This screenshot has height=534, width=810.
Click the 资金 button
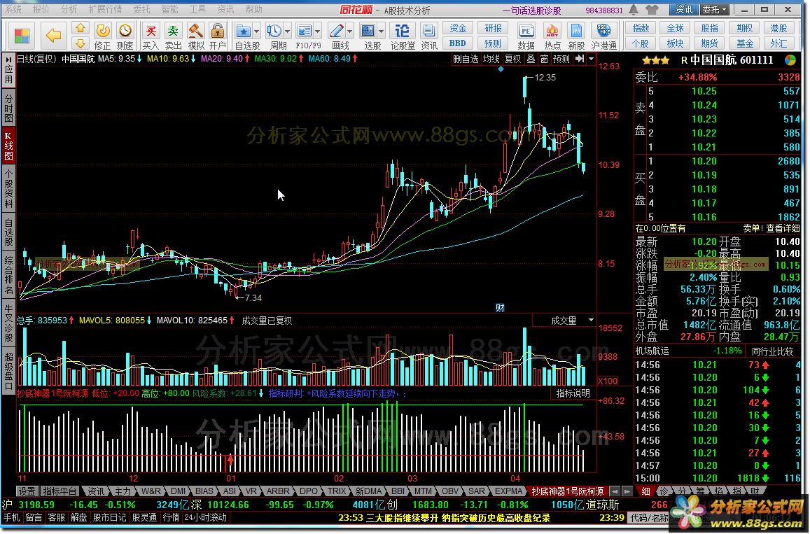458,29
